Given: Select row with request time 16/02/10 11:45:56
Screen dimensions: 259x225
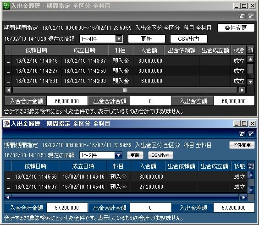Looking at the screenshot, I should (126, 176).
